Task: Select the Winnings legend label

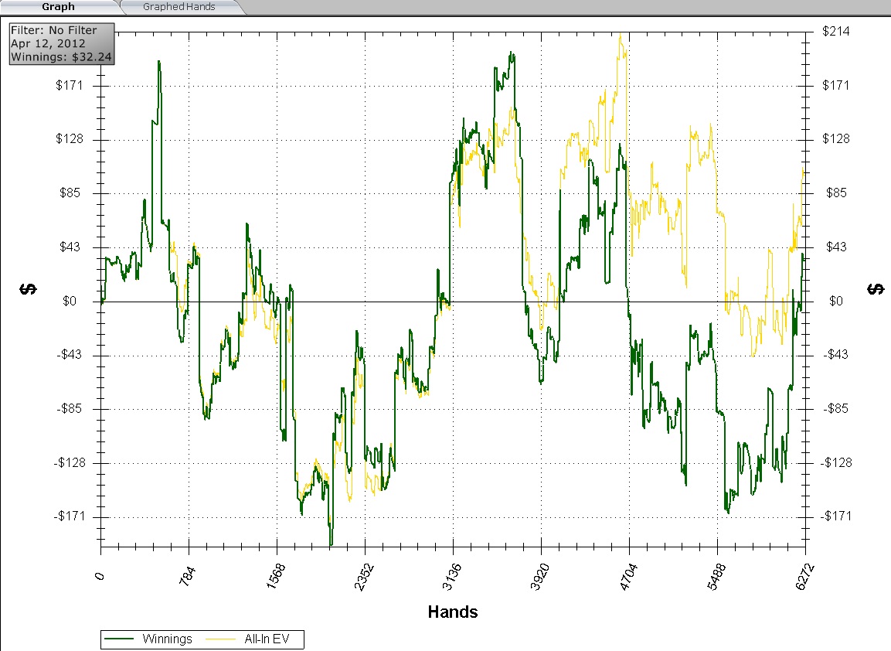Action: pos(167,639)
